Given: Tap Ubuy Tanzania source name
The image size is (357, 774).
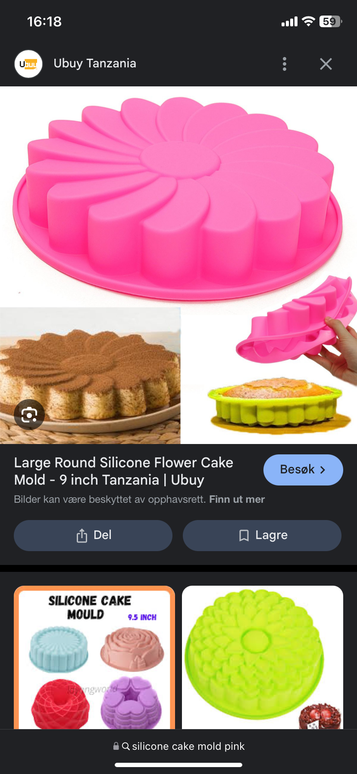Looking at the screenshot, I should pyautogui.click(x=95, y=63).
